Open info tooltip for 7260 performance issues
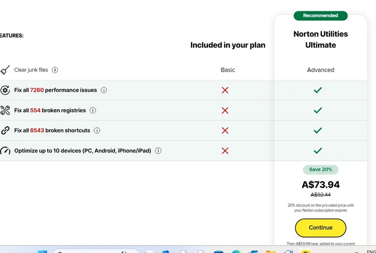376x253 pixels. tap(104, 90)
